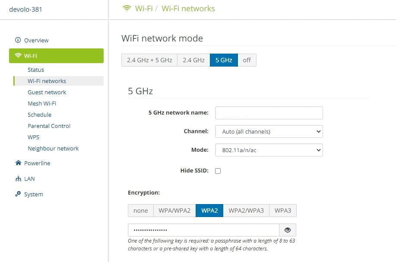The width and height of the screenshot is (396, 262).
Task: Enable the Hide SSID checkbox
Action: pyautogui.click(x=218, y=171)
